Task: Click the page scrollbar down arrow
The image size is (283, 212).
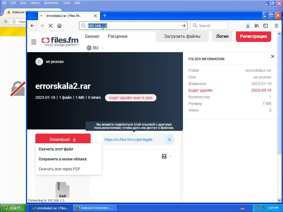Action: click(x=279, y=200)
